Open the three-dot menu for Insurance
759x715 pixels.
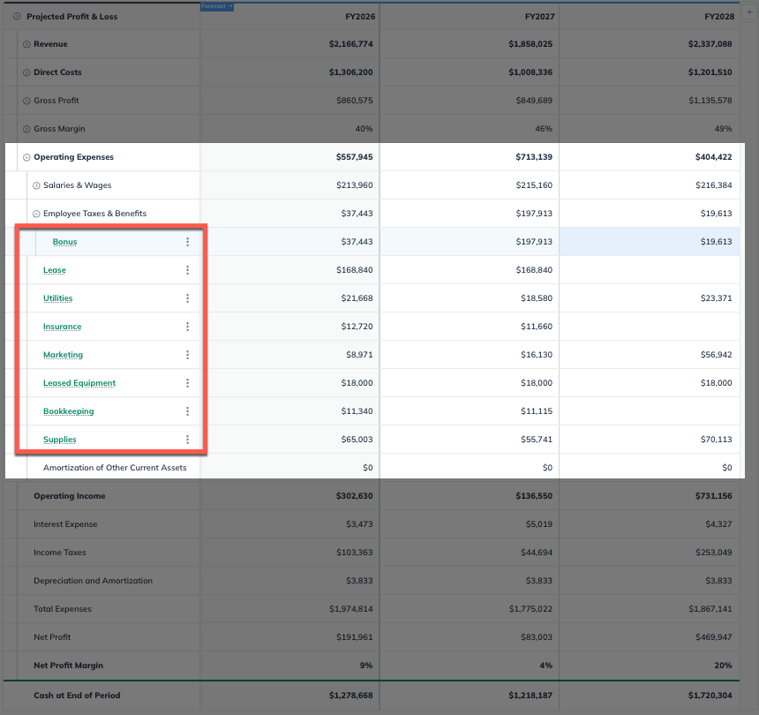187,327
